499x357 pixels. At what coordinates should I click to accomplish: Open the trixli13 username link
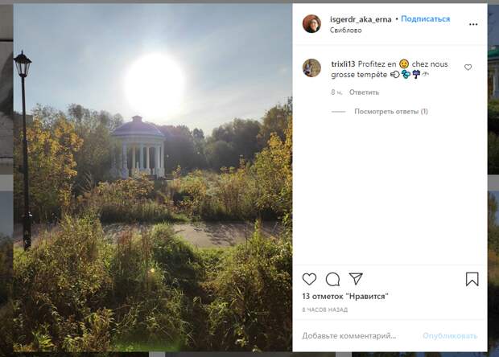pos(343,64)
